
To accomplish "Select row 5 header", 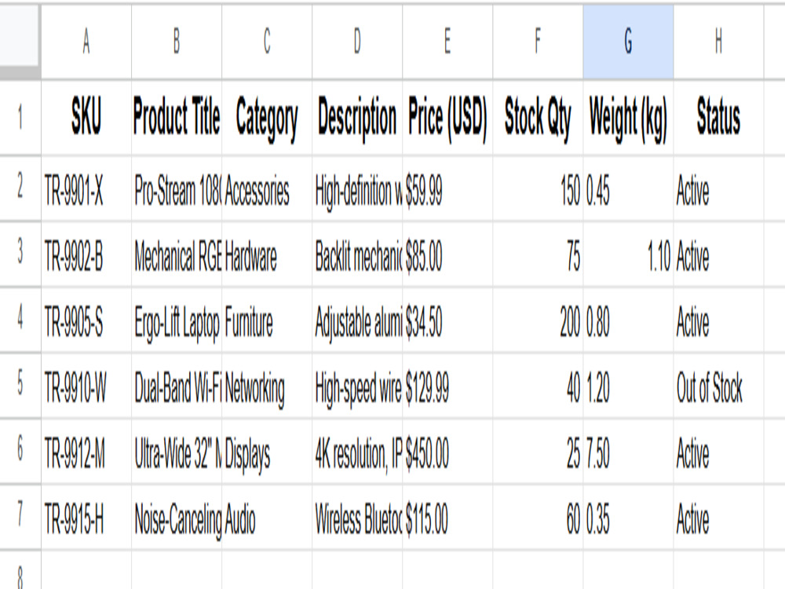I will (20, 386).
